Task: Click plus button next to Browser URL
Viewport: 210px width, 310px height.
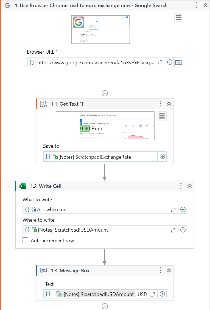Action: coord(170,62)
